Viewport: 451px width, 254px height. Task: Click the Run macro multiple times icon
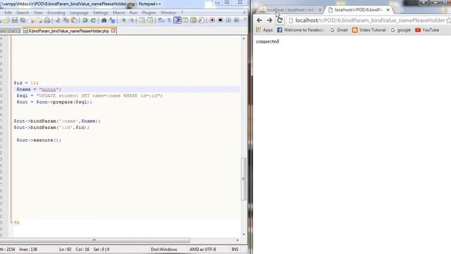[x=237, y=20]
